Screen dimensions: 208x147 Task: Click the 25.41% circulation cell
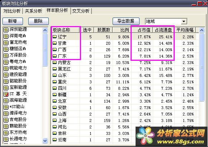(166, 37)
